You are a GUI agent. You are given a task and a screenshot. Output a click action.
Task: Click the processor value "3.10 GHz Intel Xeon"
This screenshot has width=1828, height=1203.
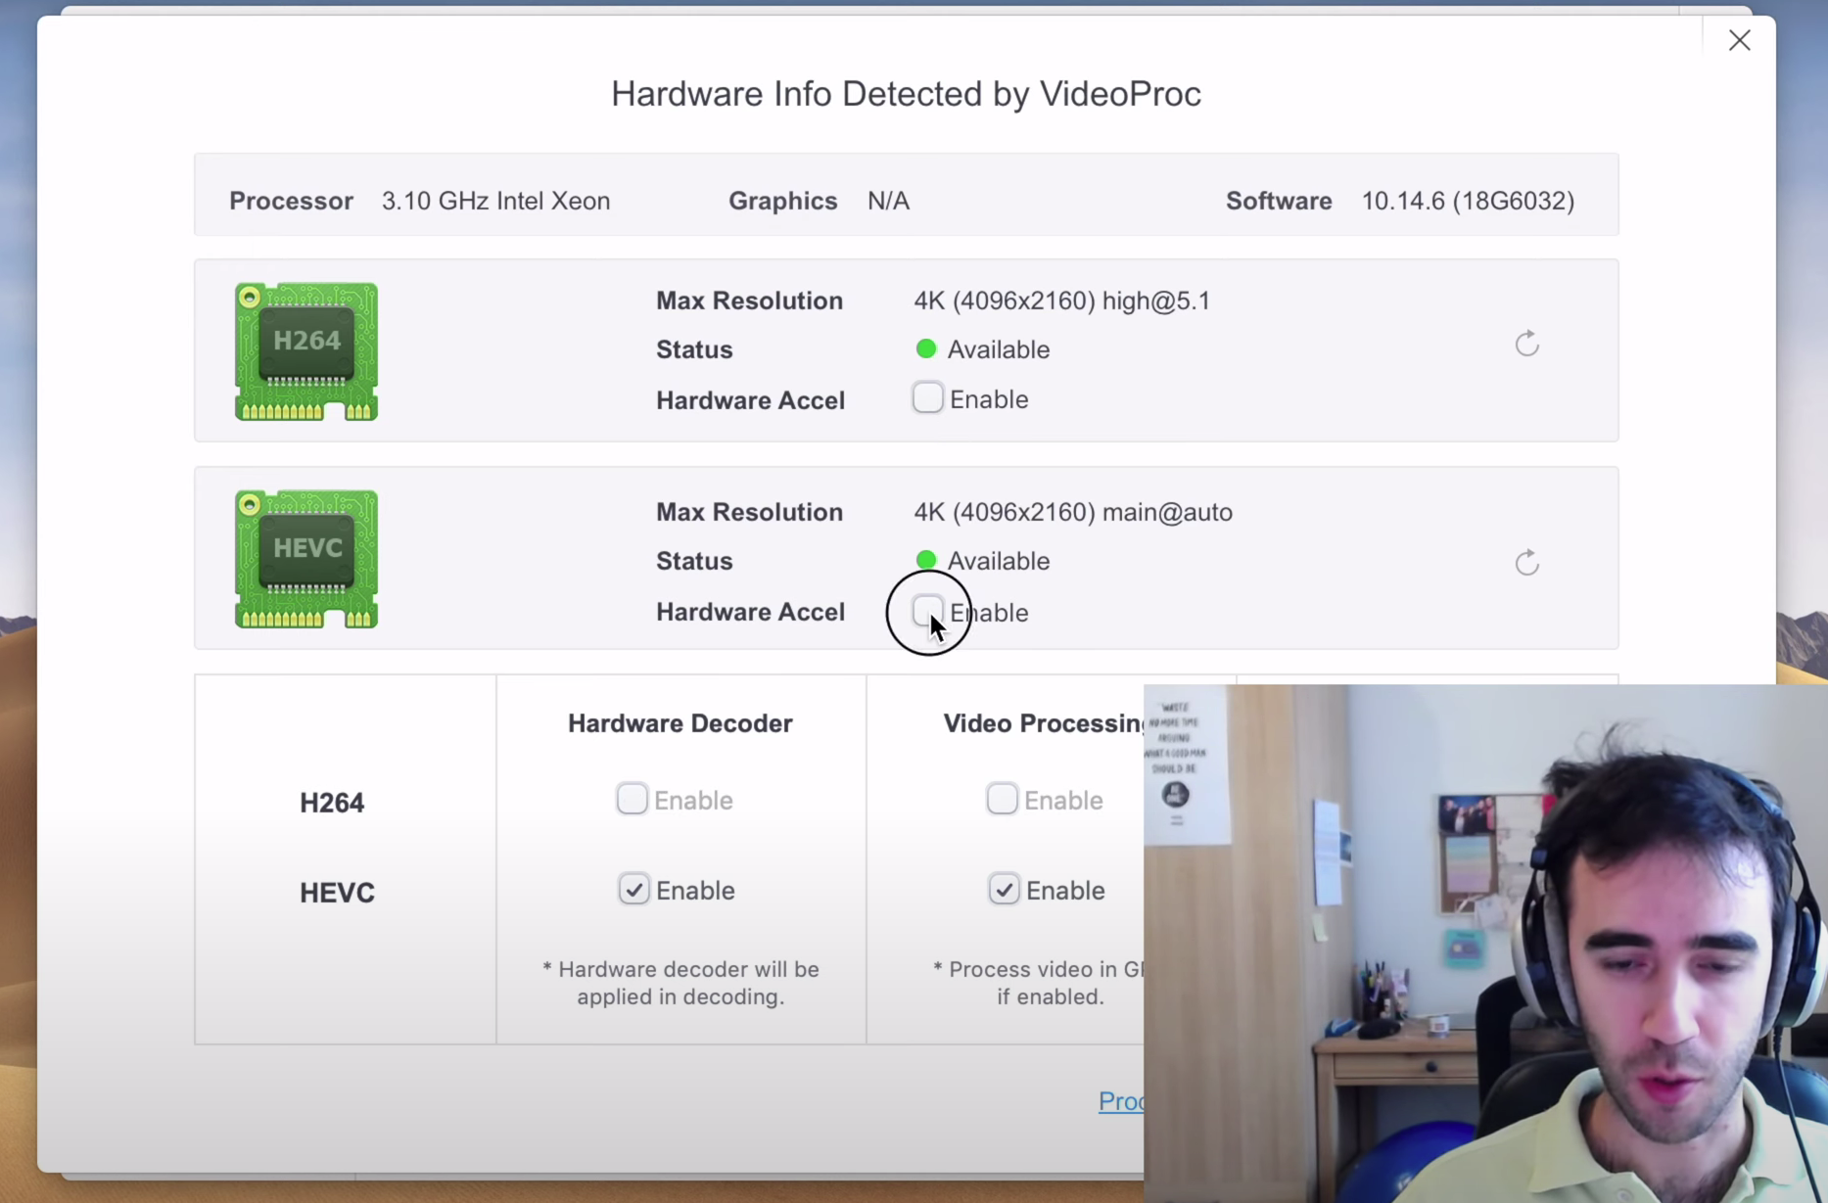495,201
